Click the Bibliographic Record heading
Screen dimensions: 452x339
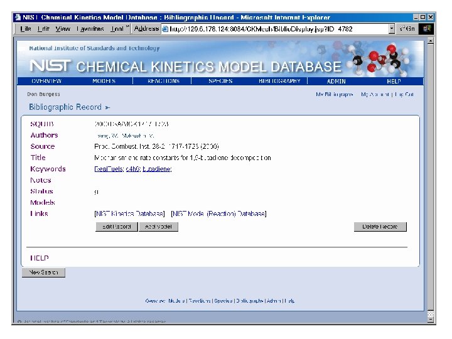click(65, 107)
